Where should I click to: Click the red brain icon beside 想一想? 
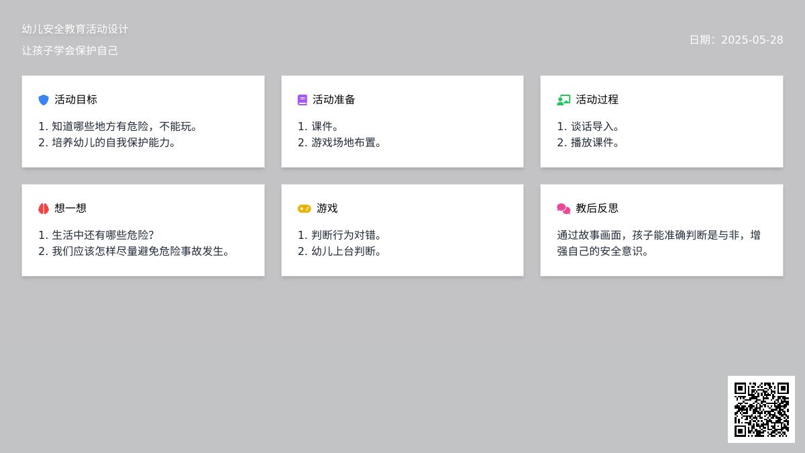pyautogui.click(x=44, y=209)
